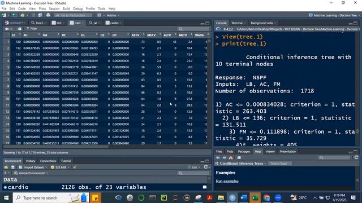Open the Tools menu
This screenshot has width=362, height=203.
101,9
